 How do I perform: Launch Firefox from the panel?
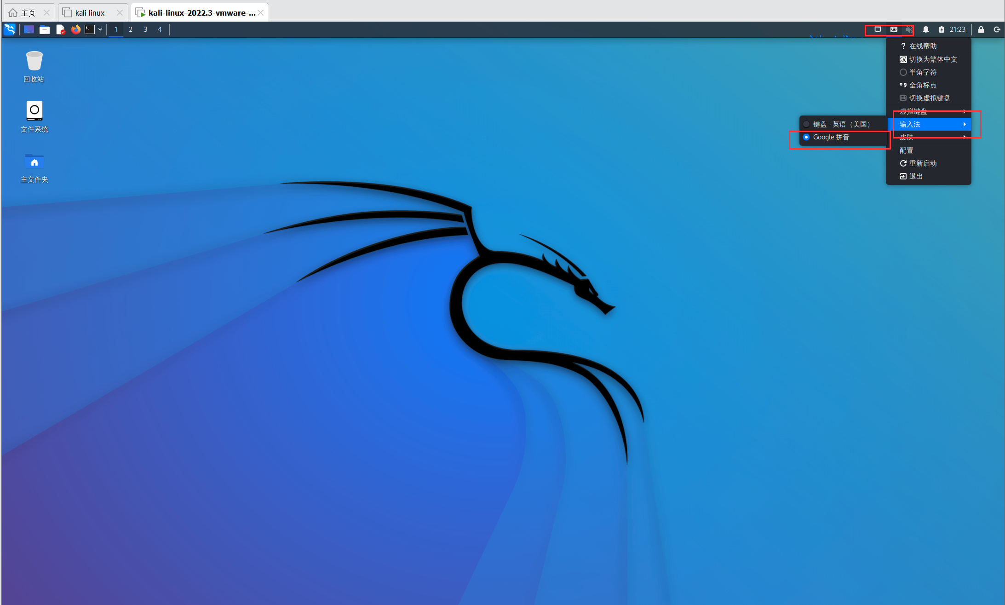76,29
